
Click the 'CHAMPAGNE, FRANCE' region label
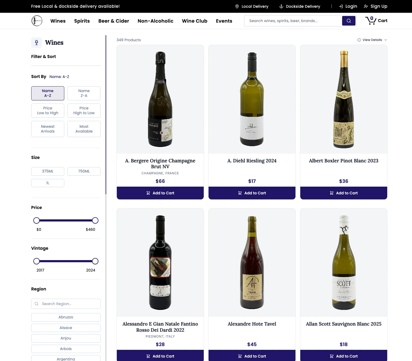click(160, 173)
